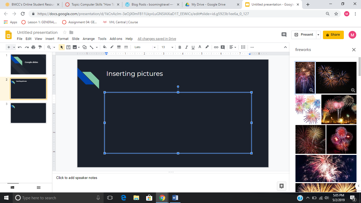Viewport: 361px width, 203px height.
Task: Toggle Bold formatting
Action: point(180,47)
